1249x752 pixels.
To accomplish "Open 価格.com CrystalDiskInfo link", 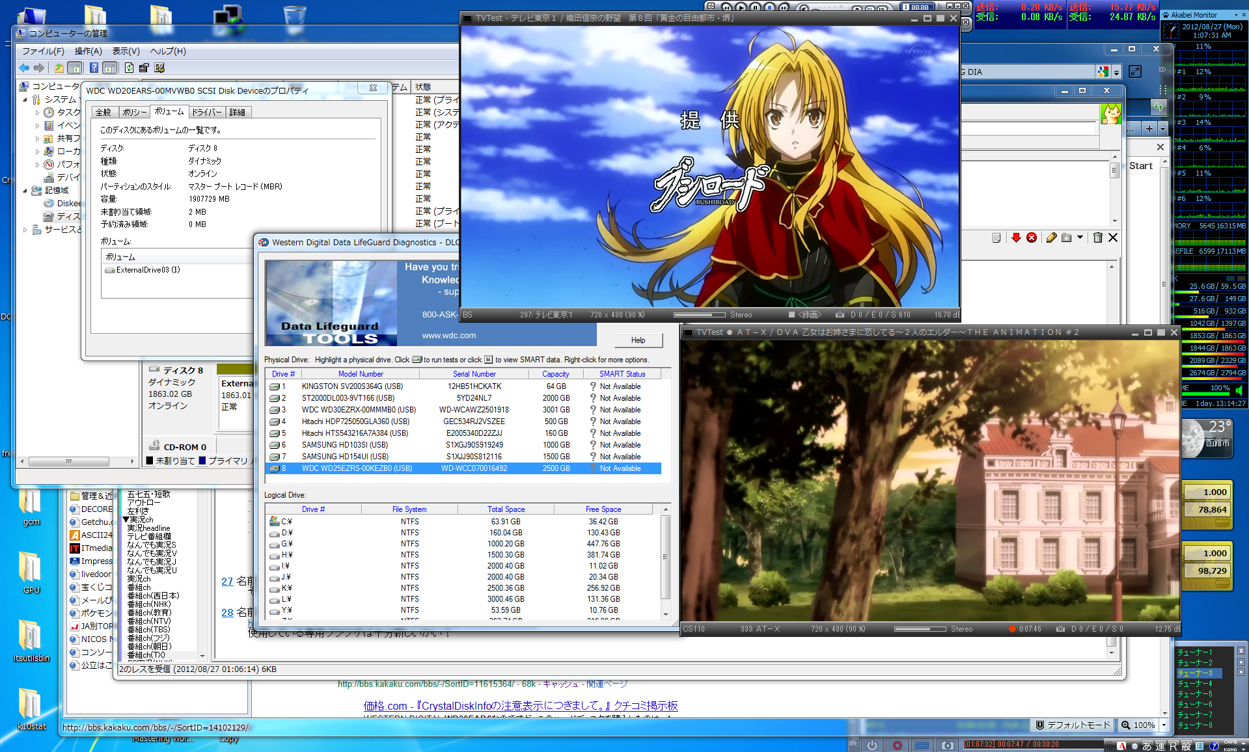I will [x=521, y=706].
